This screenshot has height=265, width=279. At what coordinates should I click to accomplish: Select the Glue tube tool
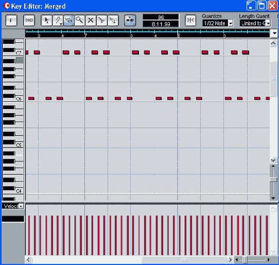coord(113,20)
